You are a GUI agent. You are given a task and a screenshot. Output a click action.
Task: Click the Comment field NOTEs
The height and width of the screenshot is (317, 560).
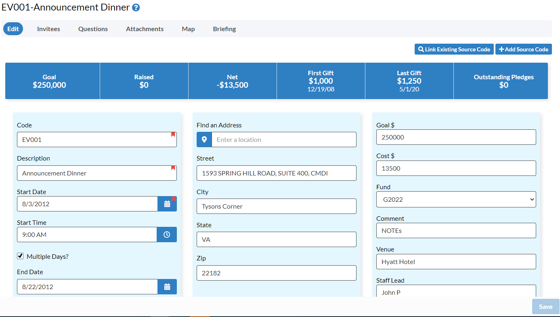(x=456, y=230)
